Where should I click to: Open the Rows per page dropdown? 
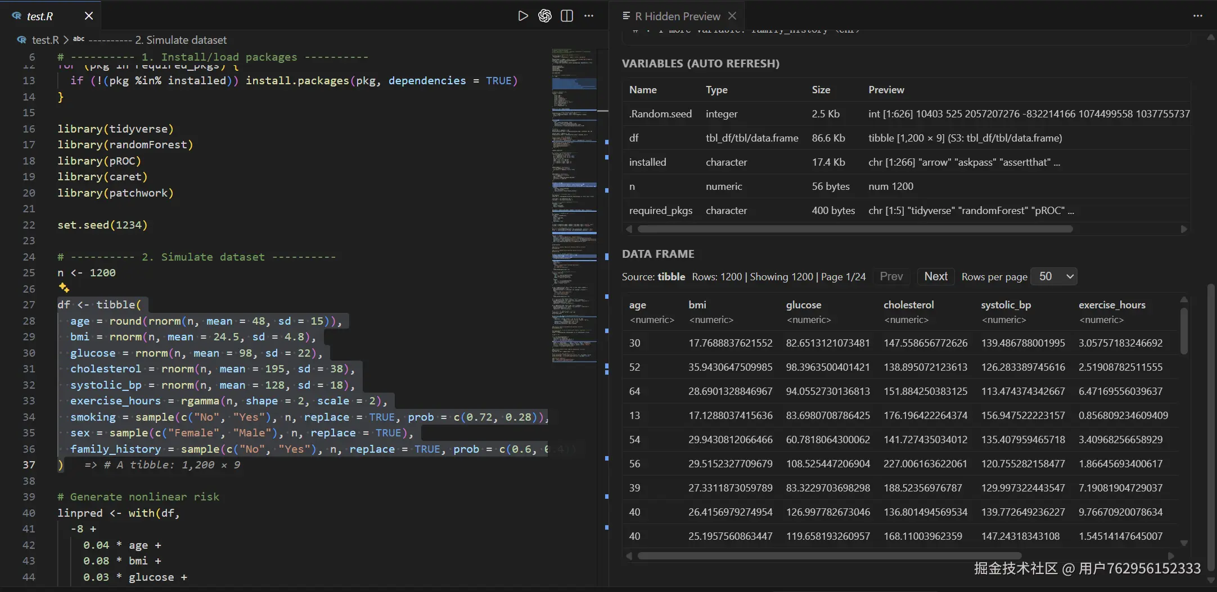(1054, 276)
